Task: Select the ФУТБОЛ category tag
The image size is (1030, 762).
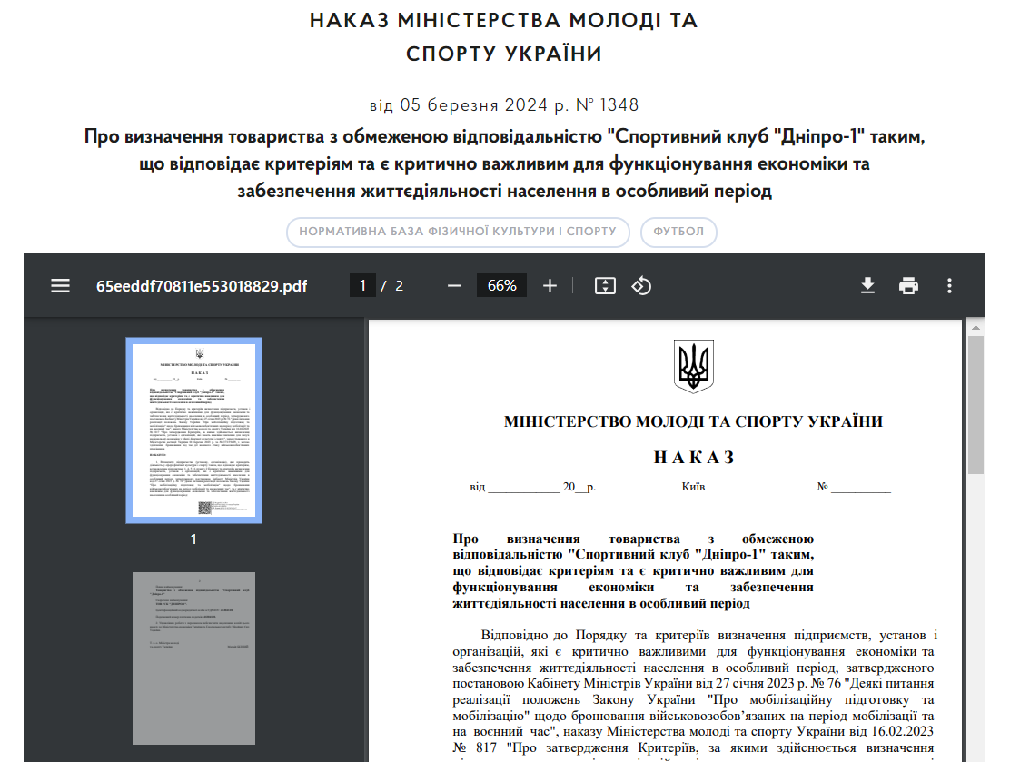Action: pyautogui.click(x=678, y=232)
